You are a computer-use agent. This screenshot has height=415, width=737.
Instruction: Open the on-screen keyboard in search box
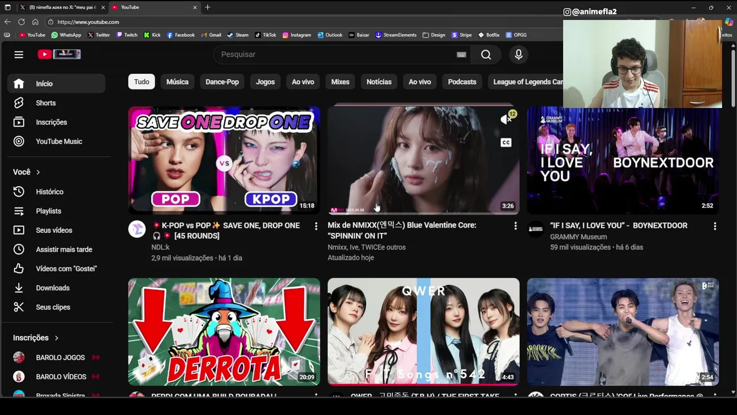(x=461, y=54)
